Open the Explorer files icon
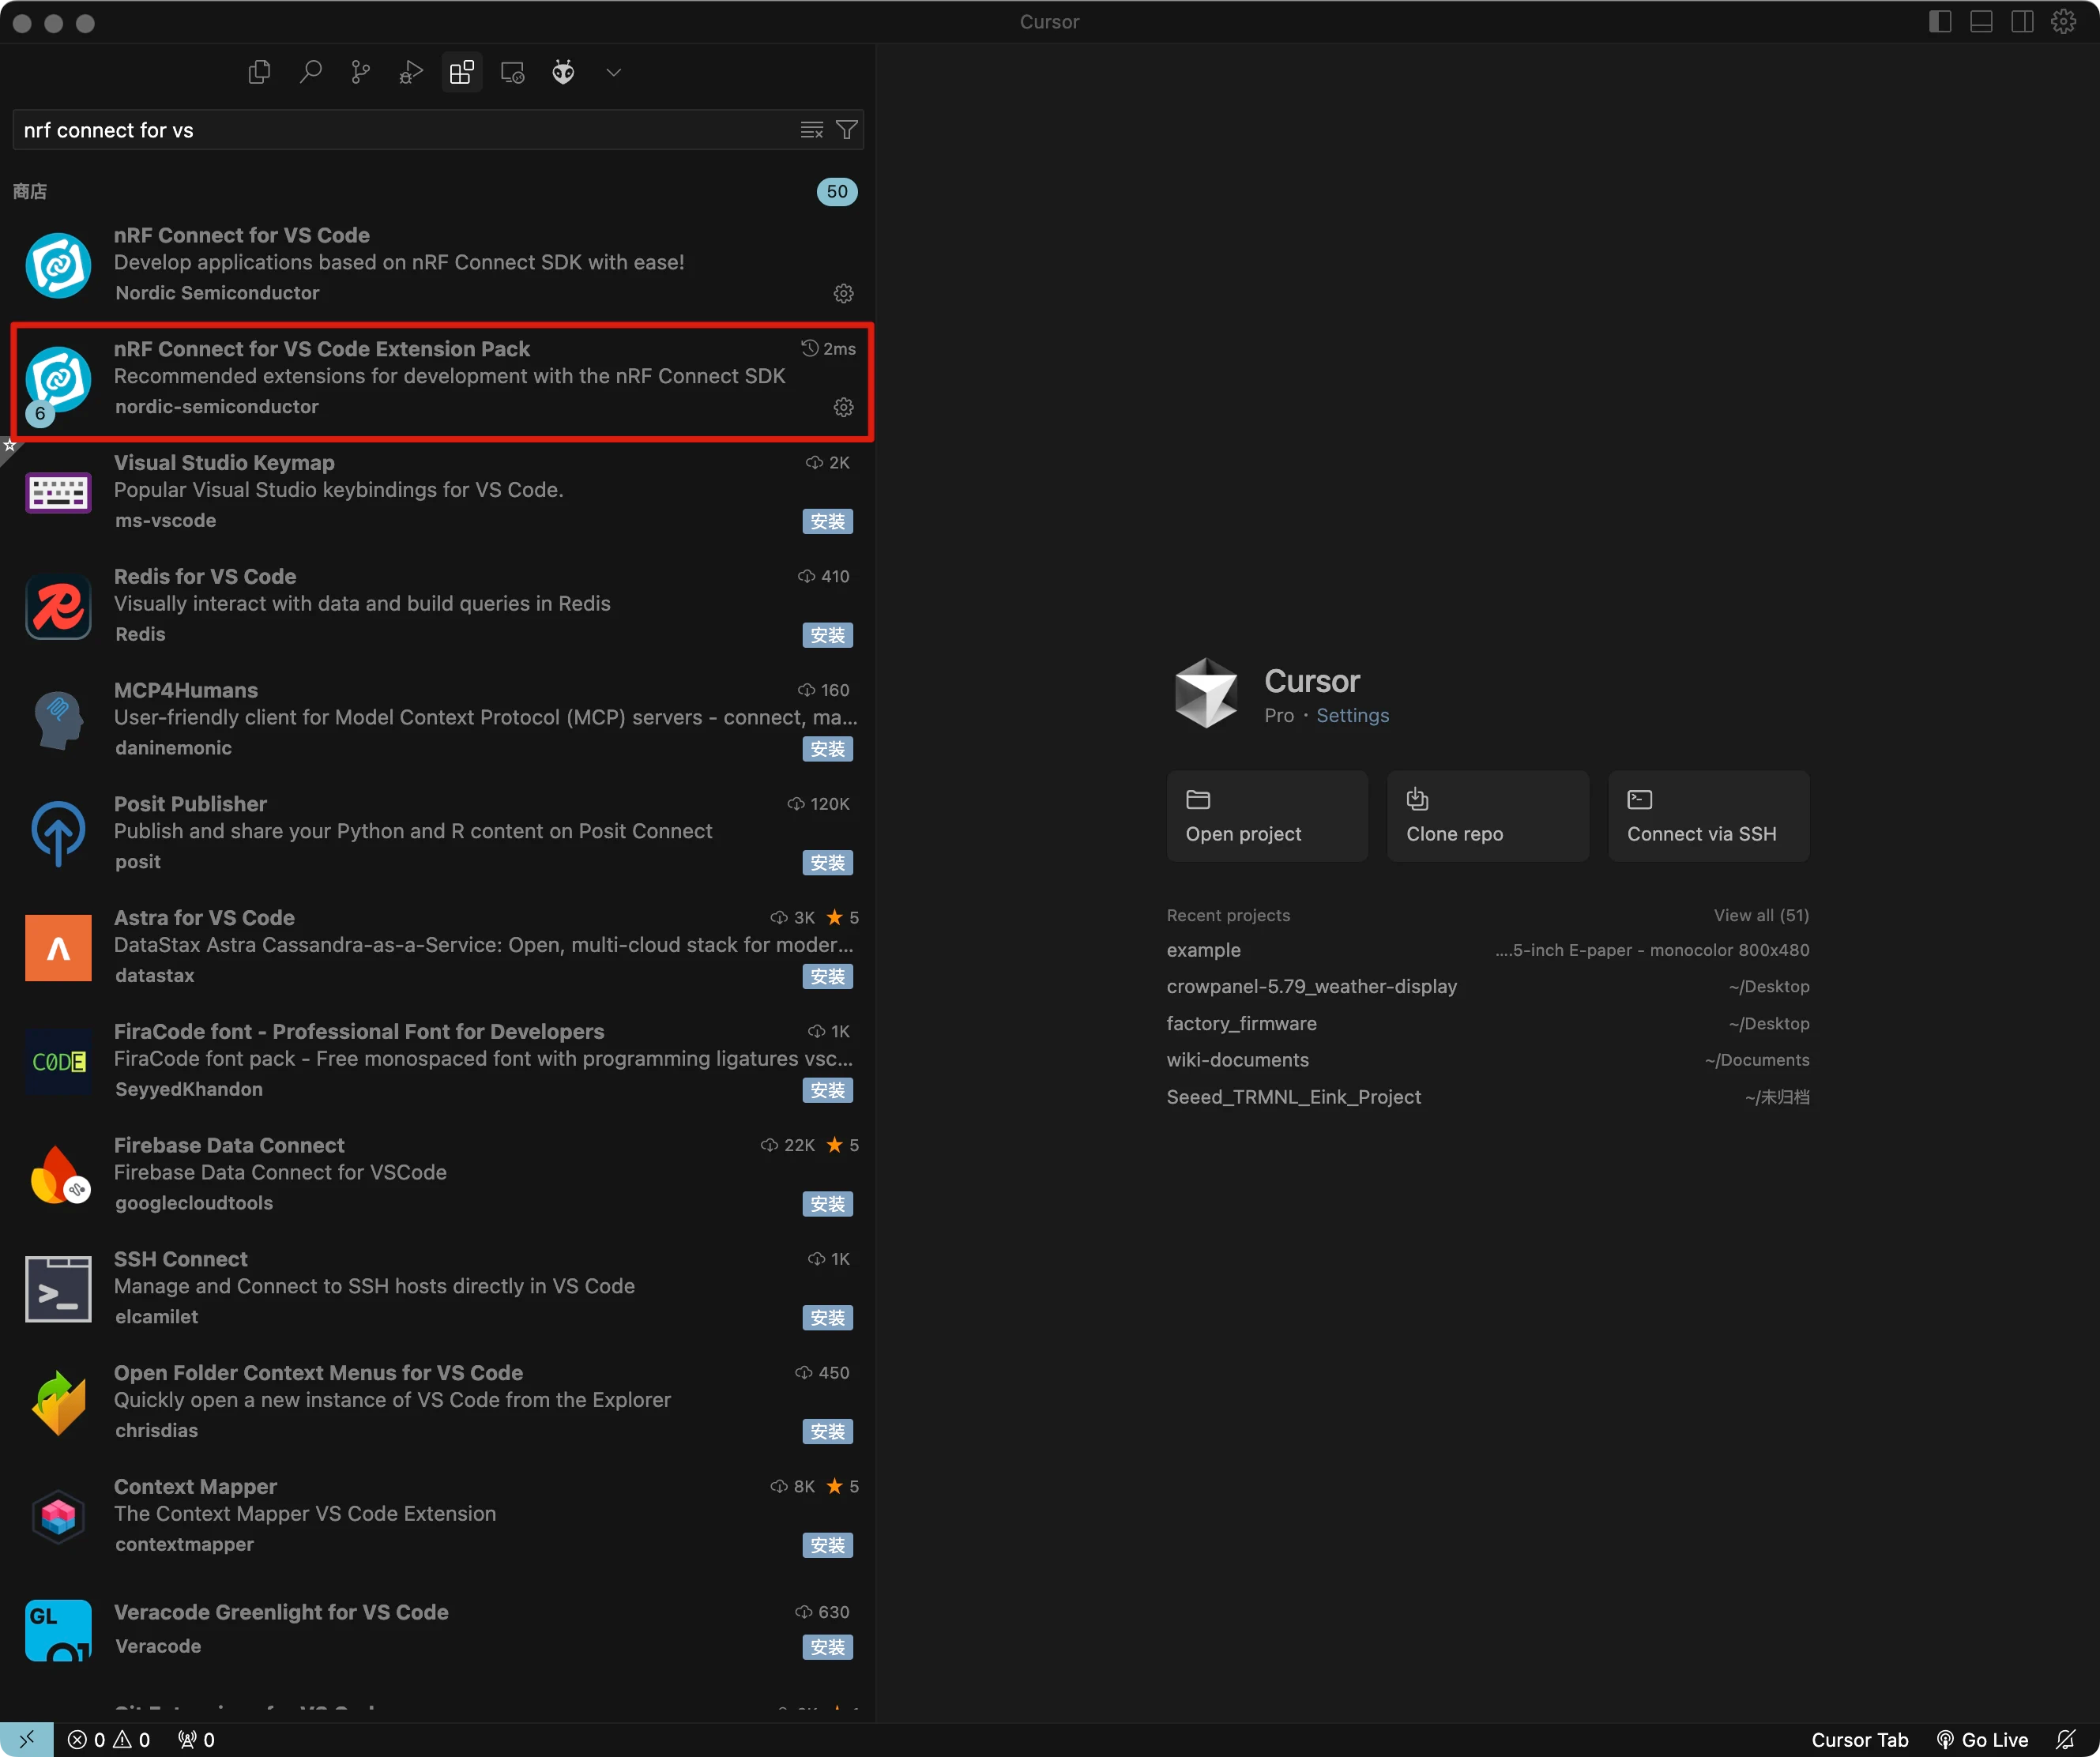Image resolution: width=2100 pixels, height=1757 pixels. 259,72
